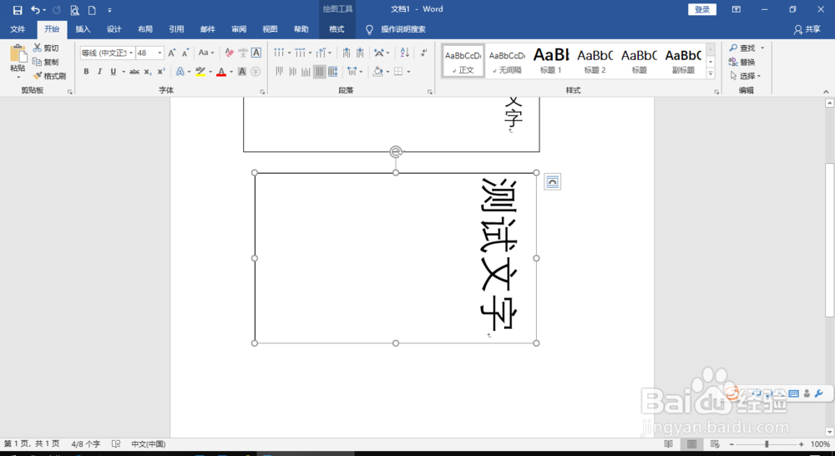The width and height of the screenshot is (835, 456).
Task: Open the File (文件) tab
Action: 18,29
